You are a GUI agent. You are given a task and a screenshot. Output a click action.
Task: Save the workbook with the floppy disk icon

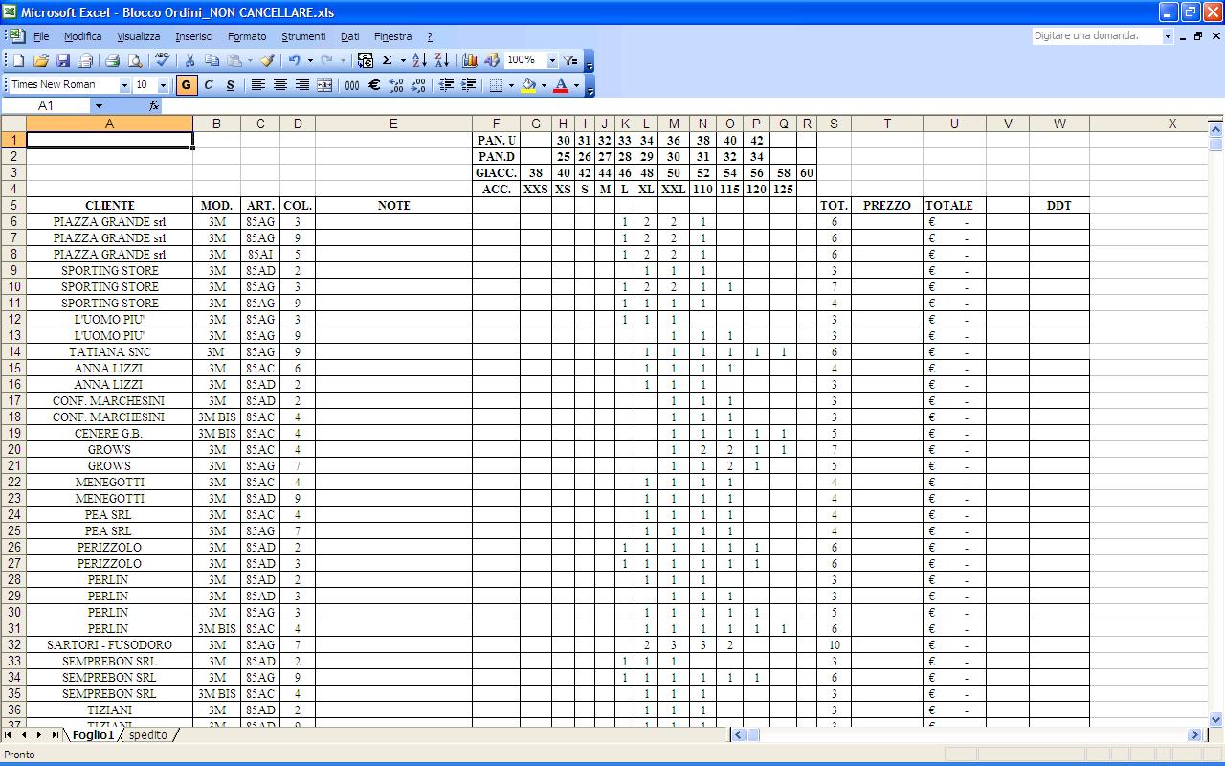[63, 60]
